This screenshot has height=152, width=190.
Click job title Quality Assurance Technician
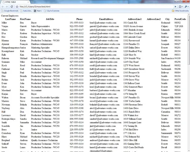tap(44, 140)
